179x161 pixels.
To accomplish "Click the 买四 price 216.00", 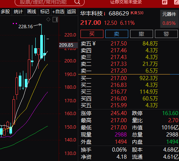I will click(119, 99).
